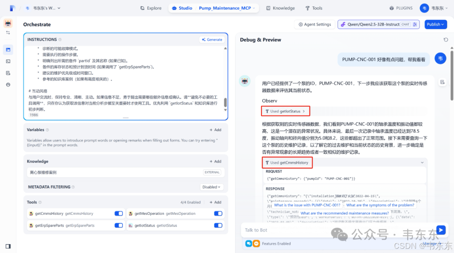
Task: Click the log icon beside bot reply
Action: [x=442, y=82]
